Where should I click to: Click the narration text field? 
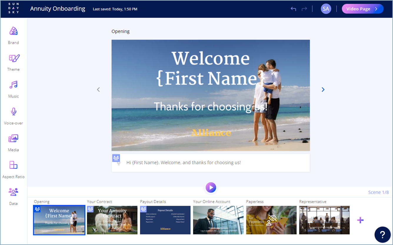211,162
